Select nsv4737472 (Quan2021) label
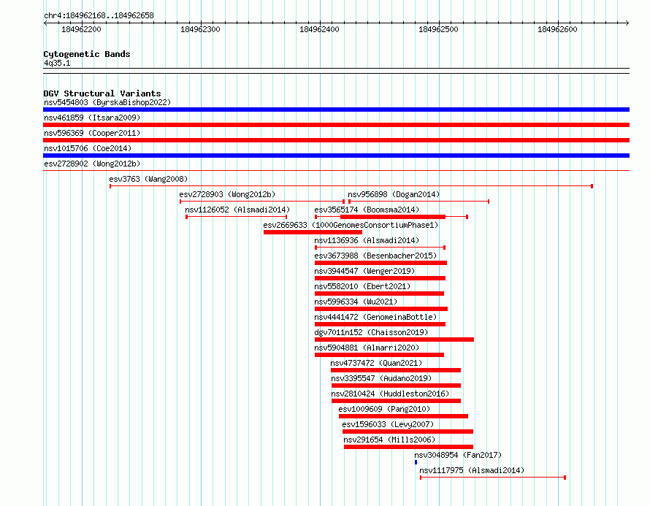Image resolution: width=650 pixels, height=506 pixels. [x=376, y=363]
